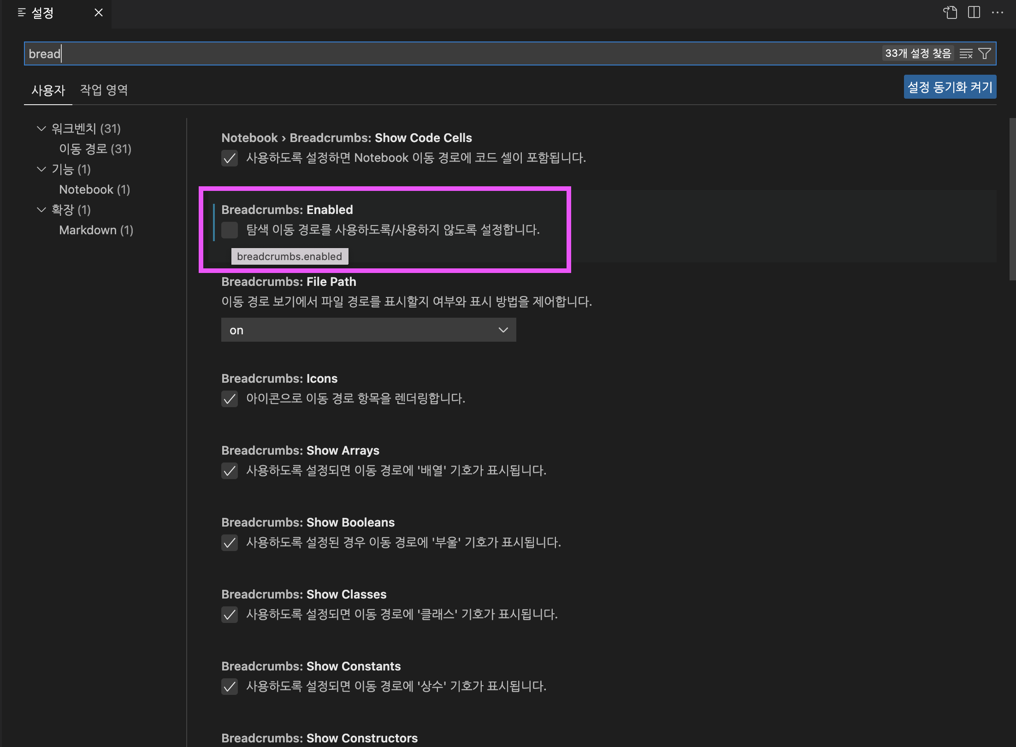Collapse the 확장 (1) section

click(x=41, y=210)
